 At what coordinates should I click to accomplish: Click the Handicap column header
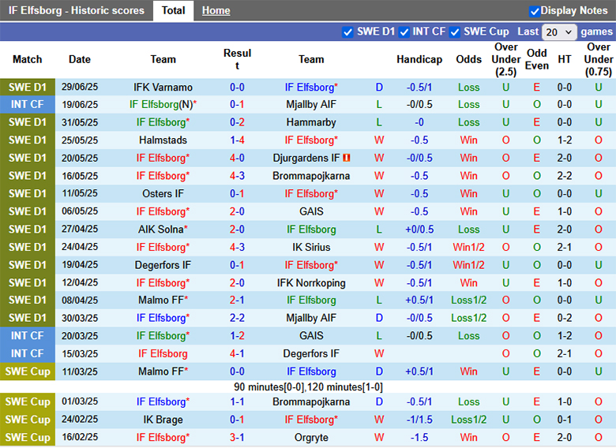click(x=419, y=59)
